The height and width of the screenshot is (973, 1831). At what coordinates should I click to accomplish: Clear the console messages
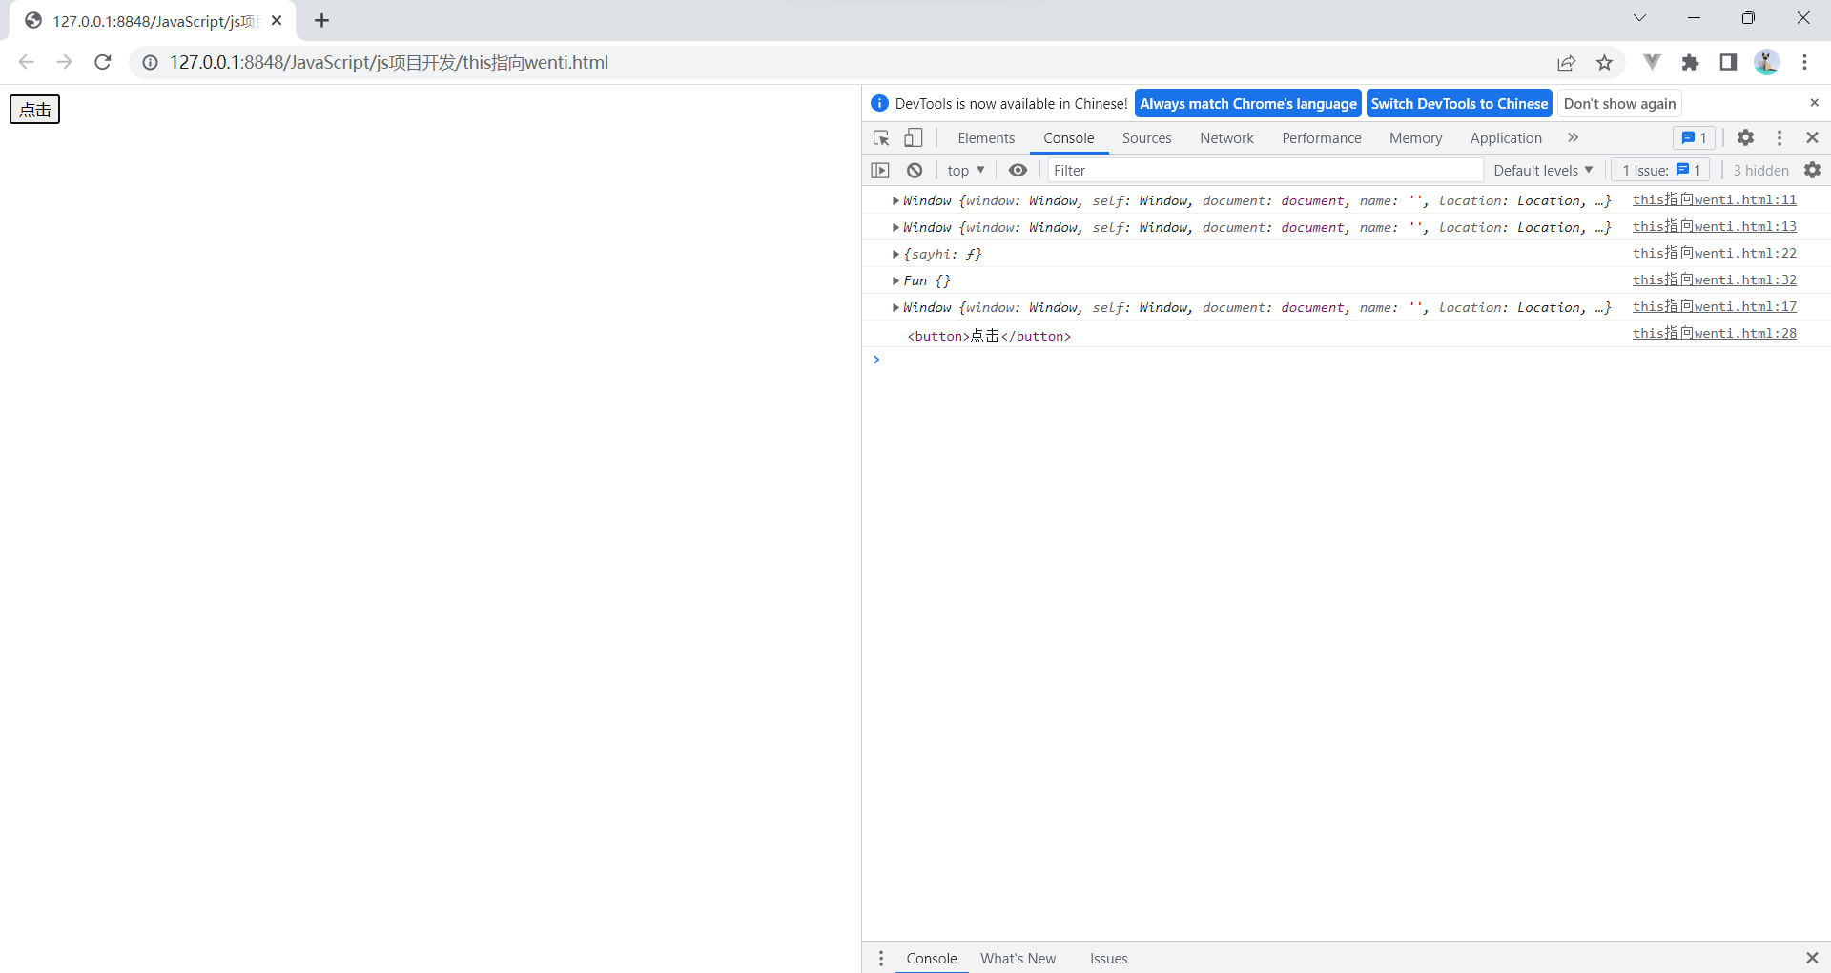tap(915, 170)
